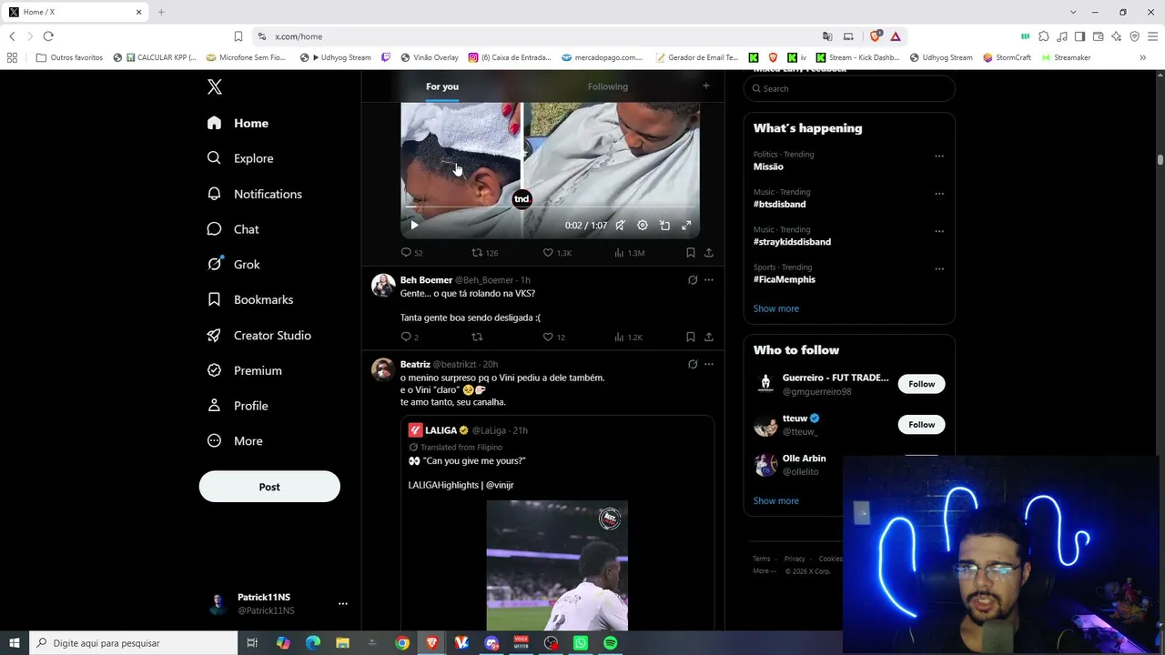
Task: Open Beh Boemer's profile avatar
Action: click(x=383, y=285)
